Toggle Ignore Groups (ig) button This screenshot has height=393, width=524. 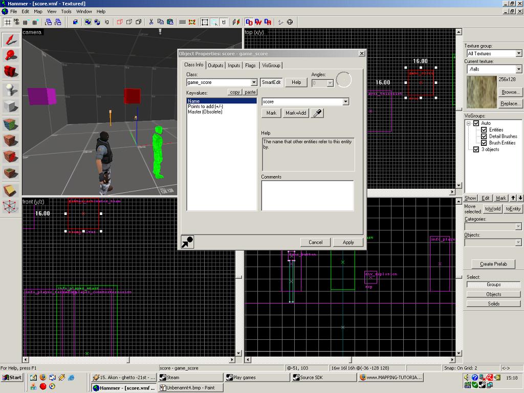coord(106,22)
